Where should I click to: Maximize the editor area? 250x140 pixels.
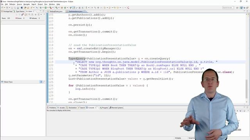pyautogui.click(x=247, y=11)
